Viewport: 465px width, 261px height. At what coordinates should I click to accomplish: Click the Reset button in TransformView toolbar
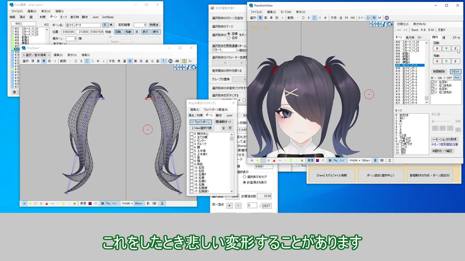pos(415,30)
